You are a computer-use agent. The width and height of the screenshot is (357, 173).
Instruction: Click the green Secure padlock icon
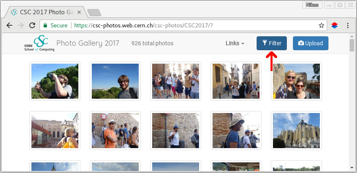click(45, 25)
